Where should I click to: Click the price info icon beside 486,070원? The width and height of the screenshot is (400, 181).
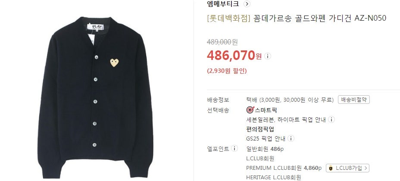267,56
